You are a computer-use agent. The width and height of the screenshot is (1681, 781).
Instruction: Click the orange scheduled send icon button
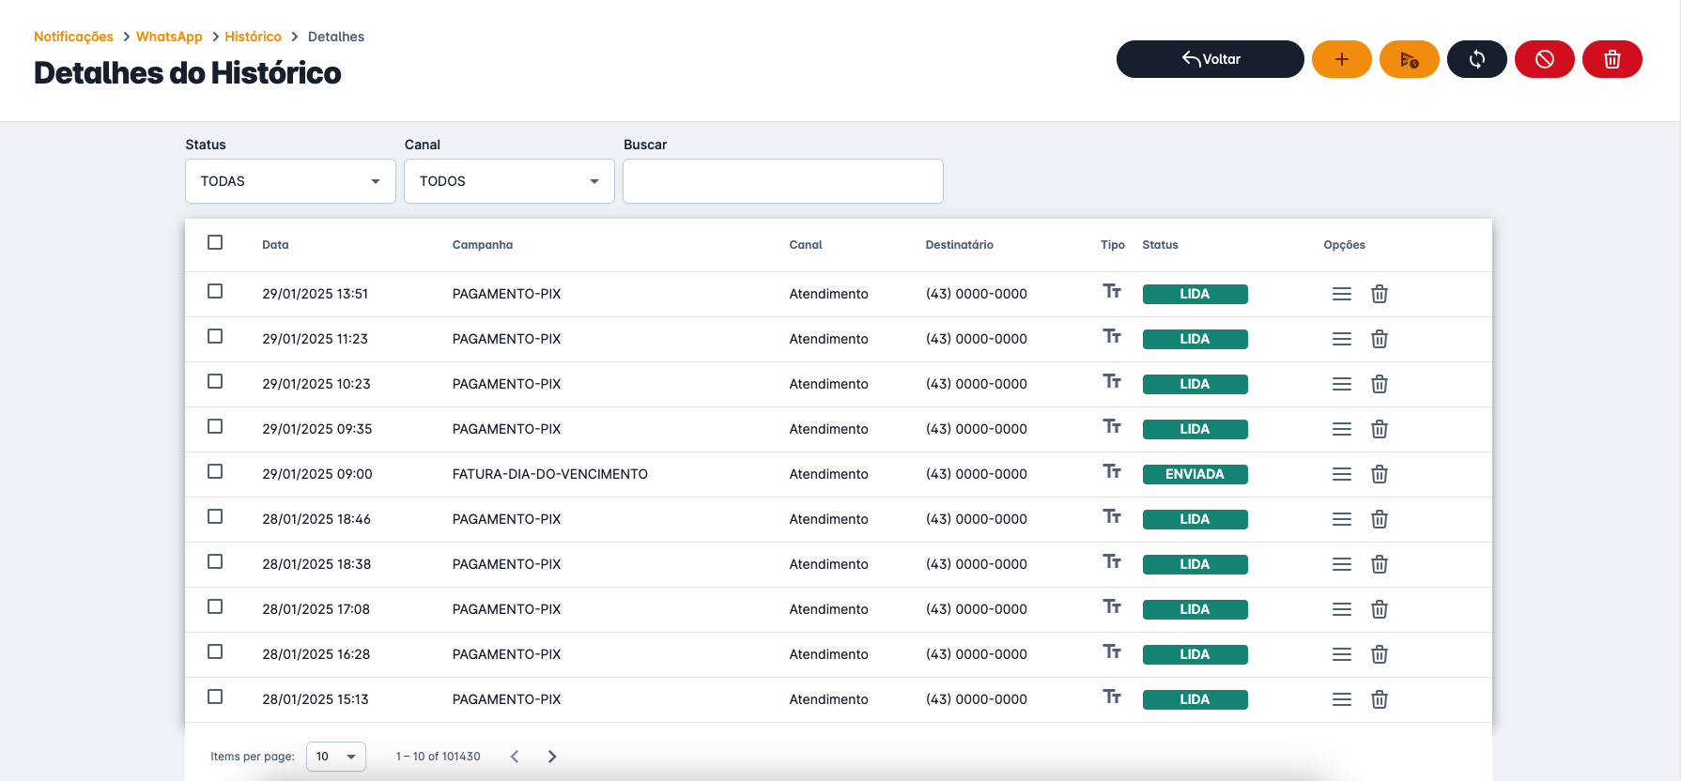click(x=1409, y=59)
